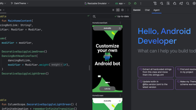Open more run actions kebab menu

click(x=141, y=3)
